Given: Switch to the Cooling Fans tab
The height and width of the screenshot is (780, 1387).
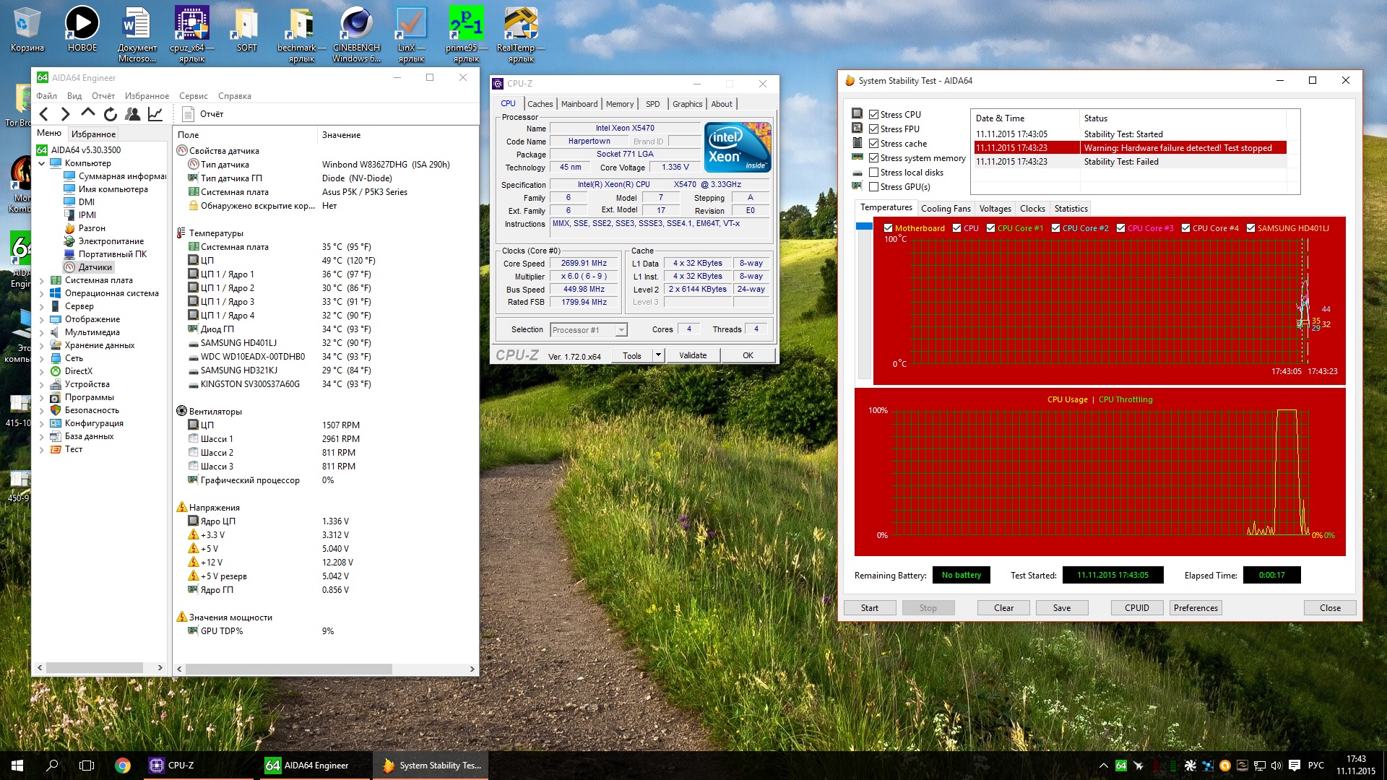Looking at the screenshot, I should click(945, 209).
